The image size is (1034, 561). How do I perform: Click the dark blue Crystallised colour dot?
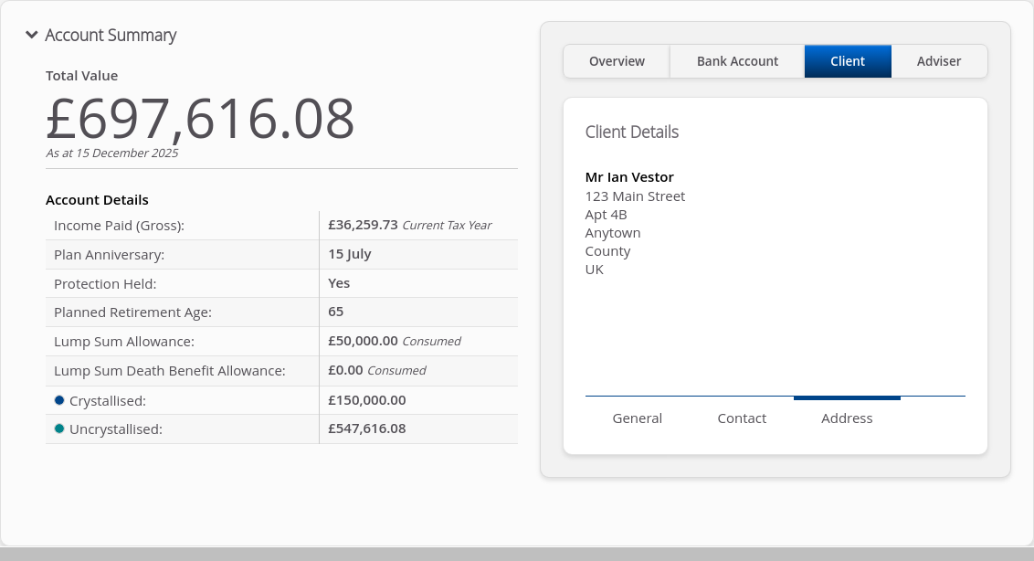[x=59, y=400]
